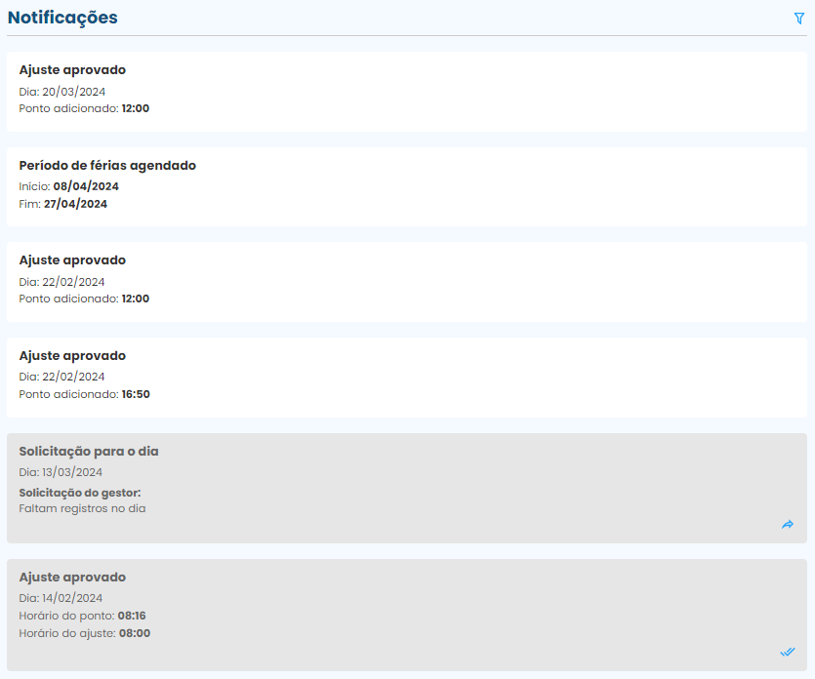Click the Ponto adicionado 16:50 line
This screenshot has height=679, width=815.
(x=84, y=394)
